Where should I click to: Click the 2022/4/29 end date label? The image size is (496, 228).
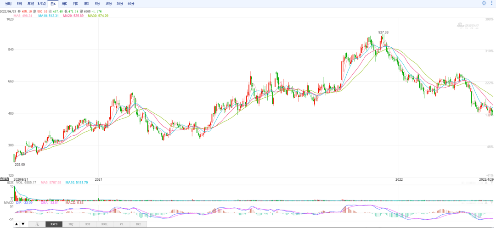[x=486, y=179]
